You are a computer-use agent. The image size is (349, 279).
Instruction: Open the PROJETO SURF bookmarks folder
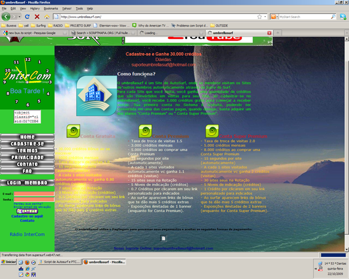click(78, 26)
